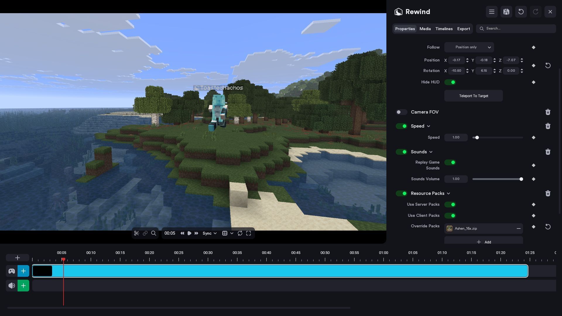The height and width of the screenshot is (316, 562).
Task: Save the project with the floppy disk icon
Action: coord(506,12)
